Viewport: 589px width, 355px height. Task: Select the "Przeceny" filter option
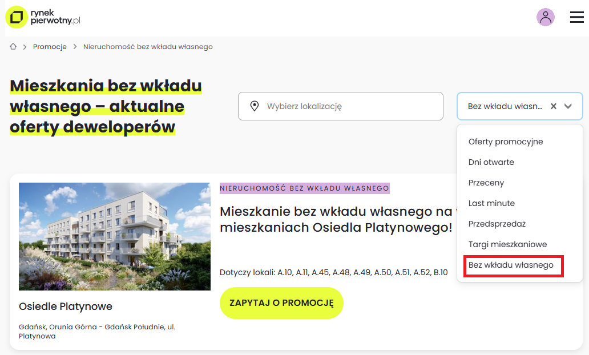[486, 183]
